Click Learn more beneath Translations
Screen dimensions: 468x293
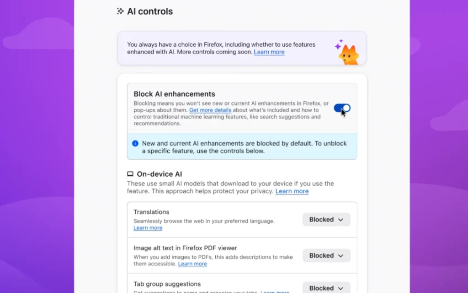coord(148,228)
